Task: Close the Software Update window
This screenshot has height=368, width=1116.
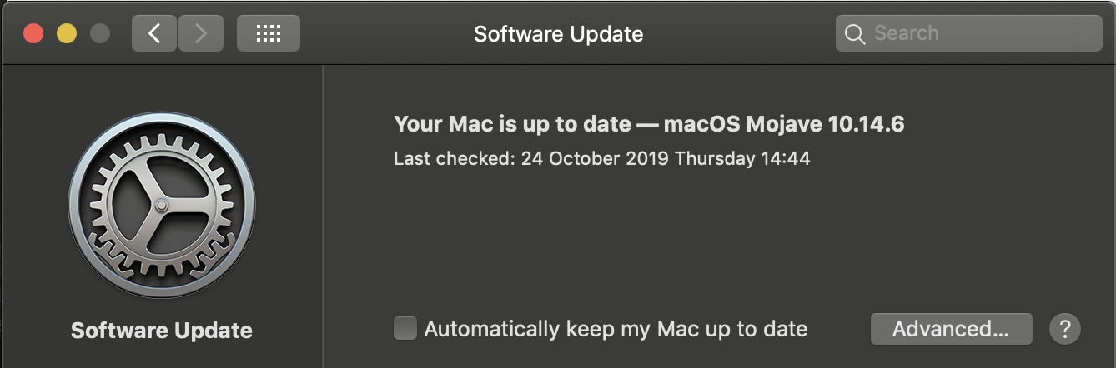Action: 33,34
